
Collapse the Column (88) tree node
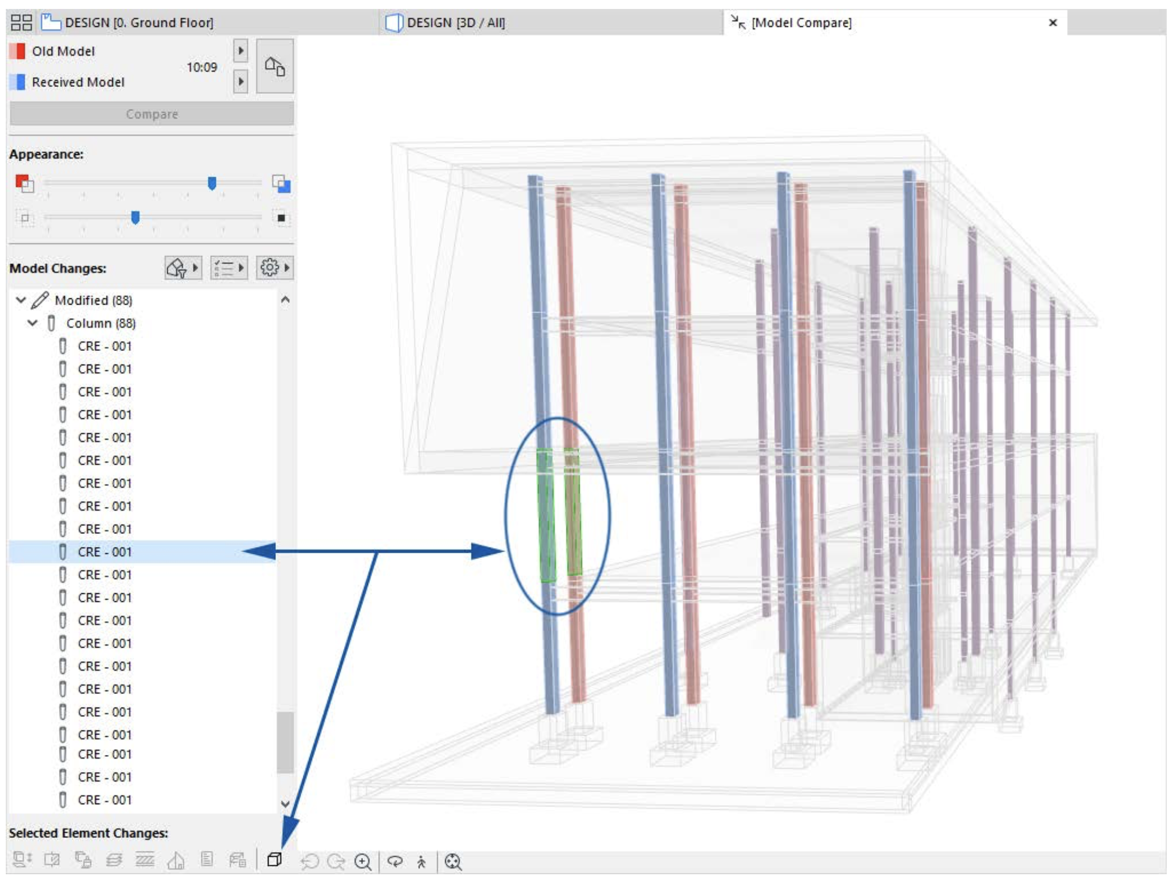tap(32, 323)
